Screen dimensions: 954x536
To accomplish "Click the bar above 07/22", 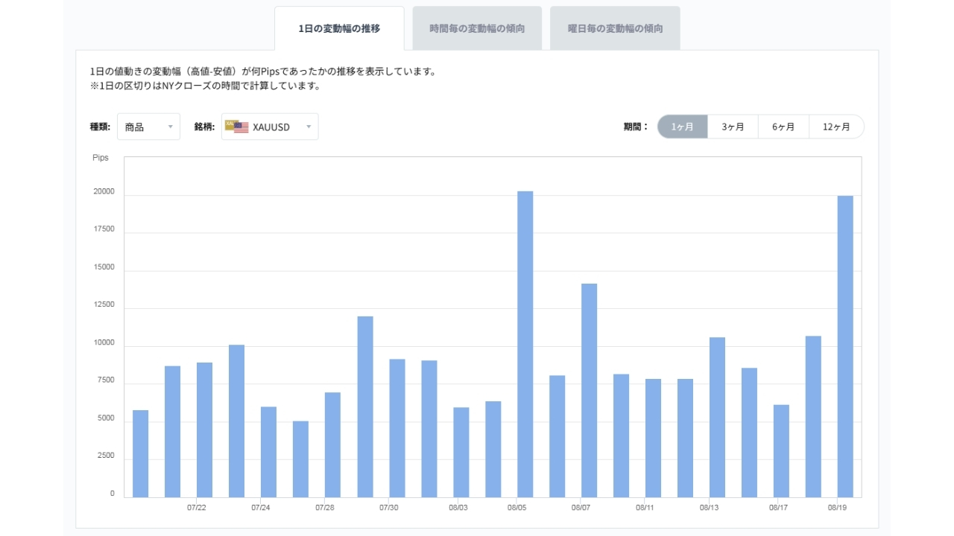I will tap(205, 430).
